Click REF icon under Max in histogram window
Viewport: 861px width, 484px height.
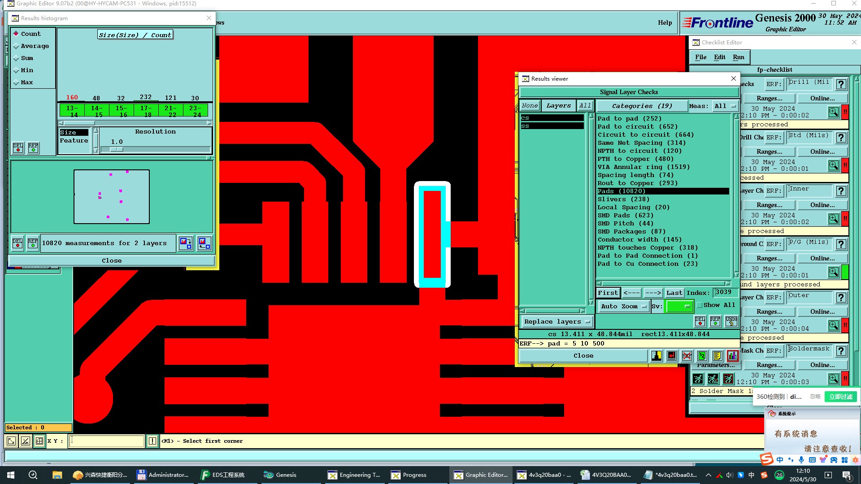33,148
